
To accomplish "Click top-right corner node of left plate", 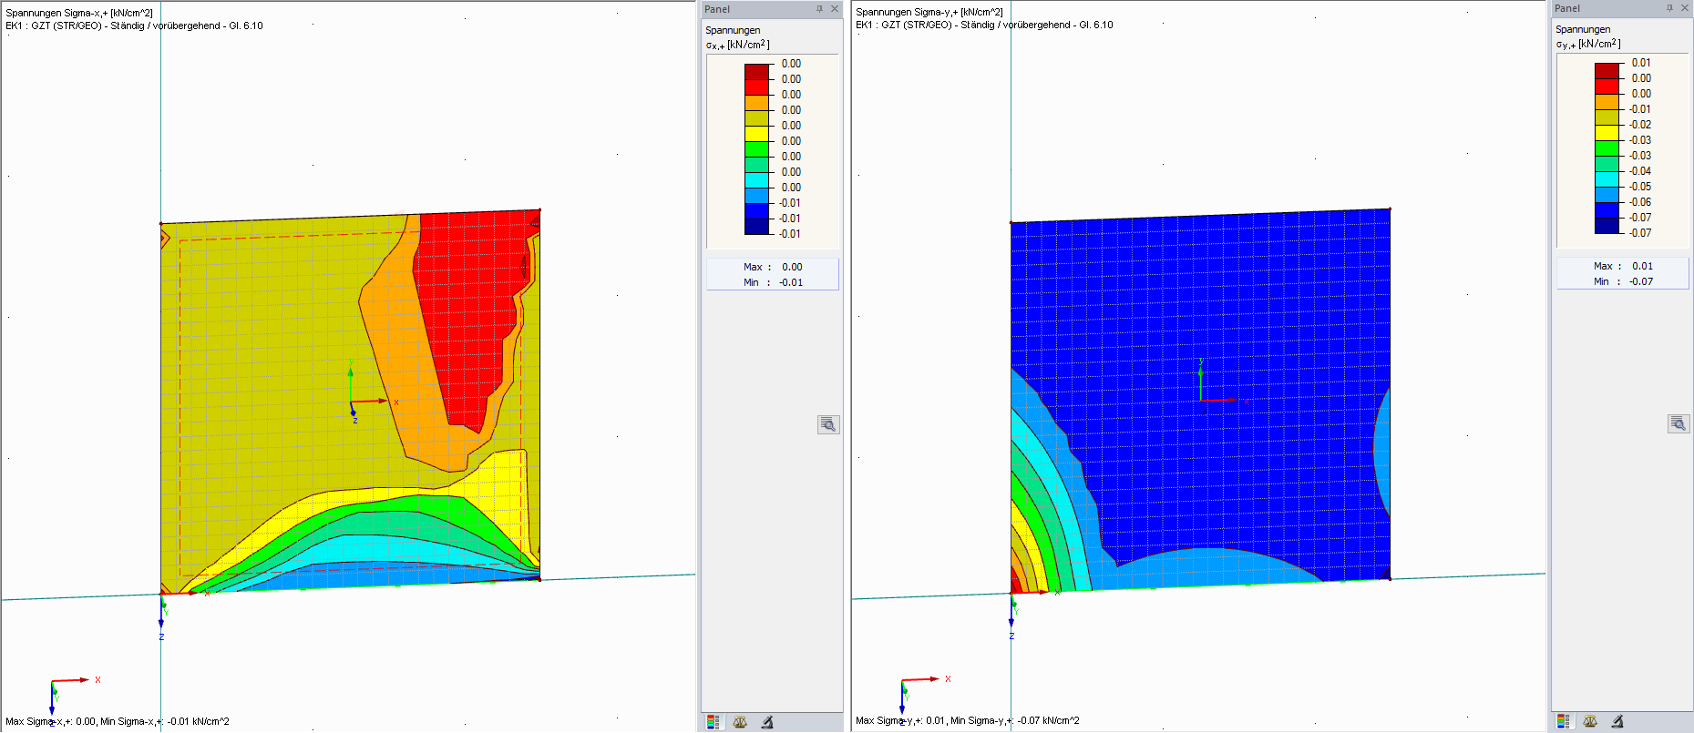I will (x=539, y=209).
